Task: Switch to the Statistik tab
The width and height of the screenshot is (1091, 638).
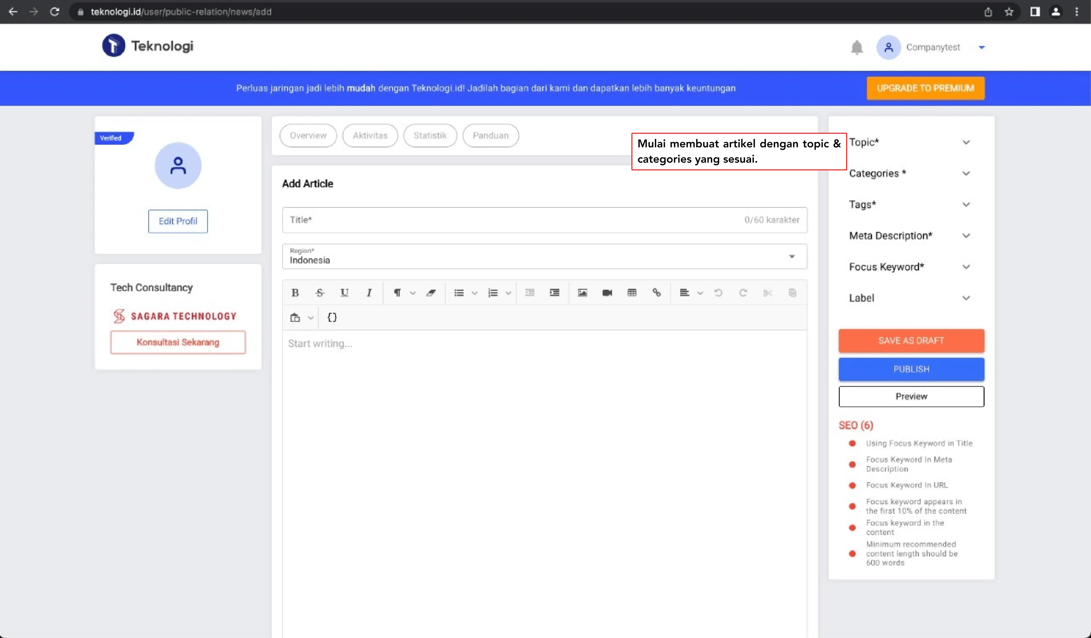Action: [430, 136]
